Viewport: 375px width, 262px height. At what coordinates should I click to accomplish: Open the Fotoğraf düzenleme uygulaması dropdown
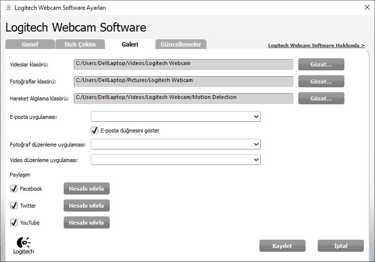click(x=176, y=144)
